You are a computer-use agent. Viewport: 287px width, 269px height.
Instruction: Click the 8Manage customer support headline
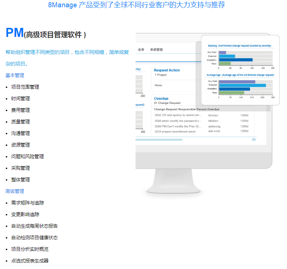coord(136,5)
